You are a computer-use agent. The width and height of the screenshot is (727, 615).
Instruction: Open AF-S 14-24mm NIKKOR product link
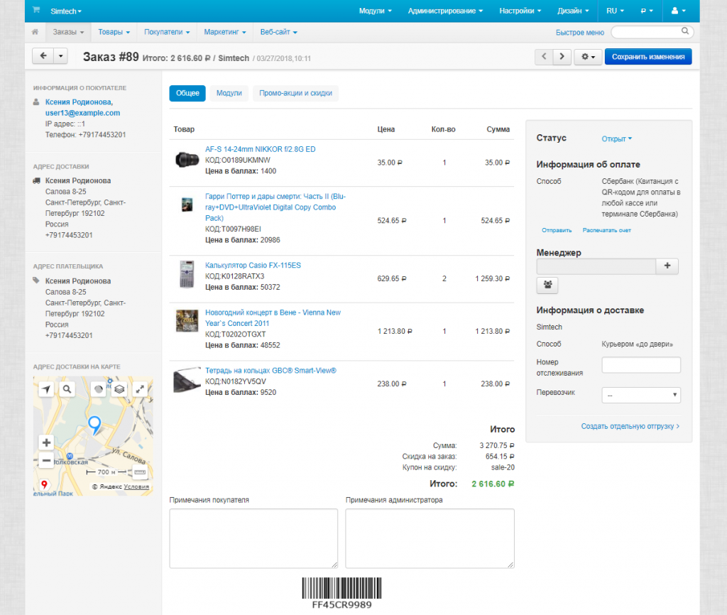pyautogui.click(x=260, y=149)
